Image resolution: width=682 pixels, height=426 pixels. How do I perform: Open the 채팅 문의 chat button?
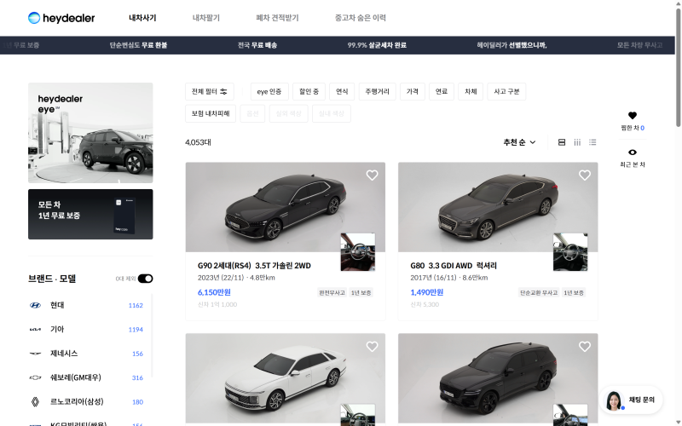pyautogui.click(x=631, y=400)
